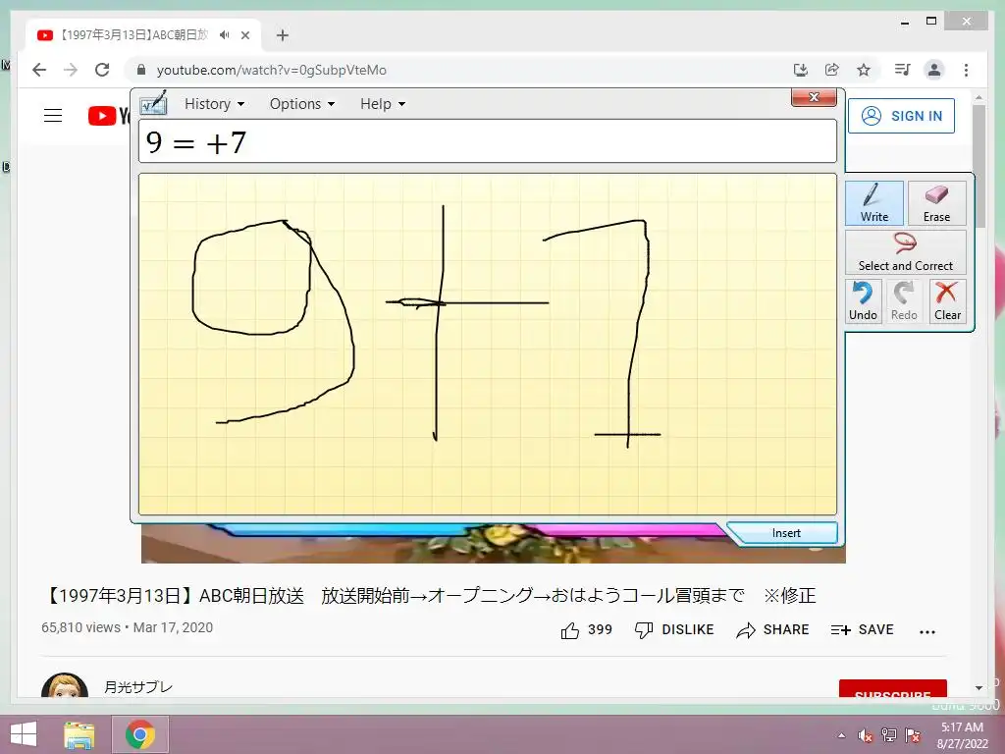The height and width of the screenshot is (754, 1005).
Task: Open Chrome's three-dot menu
Action: (x=966, y=70)
